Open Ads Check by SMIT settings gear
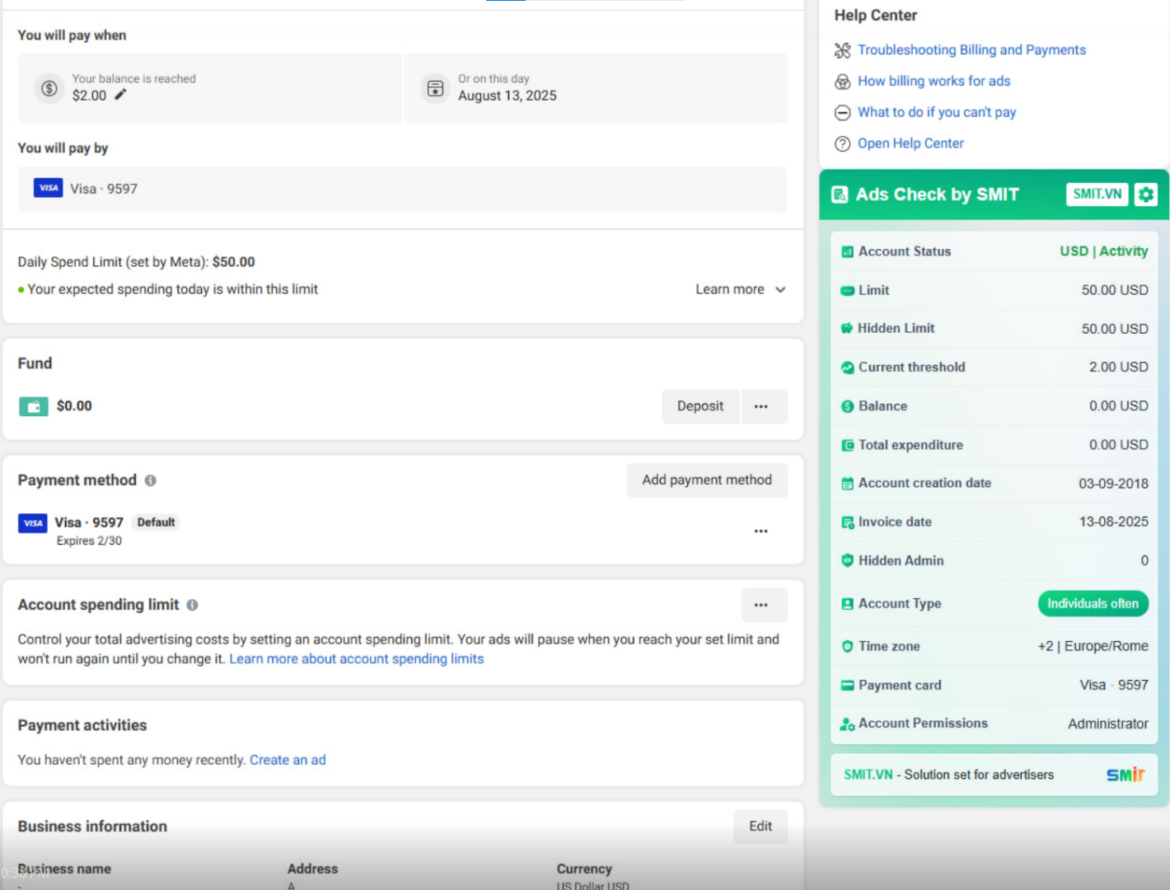This screenshot has height=890, width=1170. tap(1146, 194)
